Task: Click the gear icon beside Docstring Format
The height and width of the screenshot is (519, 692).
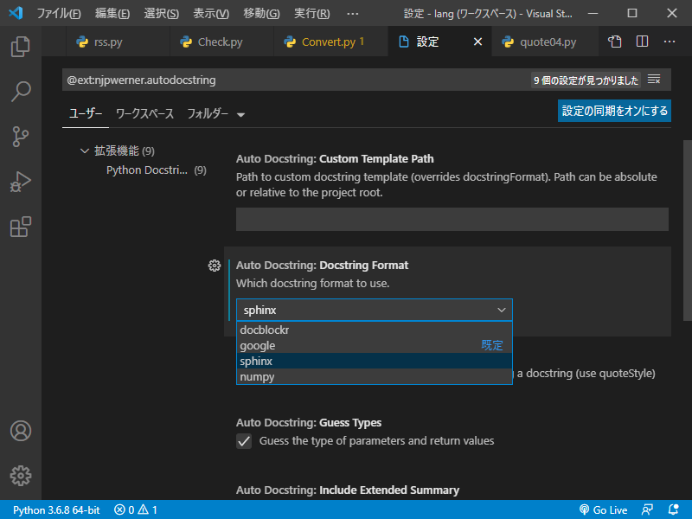Action: [215, 266]
